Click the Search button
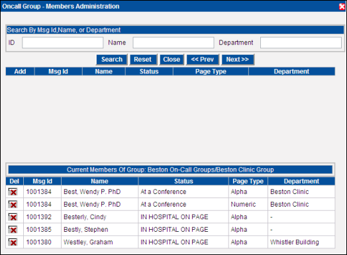This screenshot has height=255, width=347. (x=112, y=60)
